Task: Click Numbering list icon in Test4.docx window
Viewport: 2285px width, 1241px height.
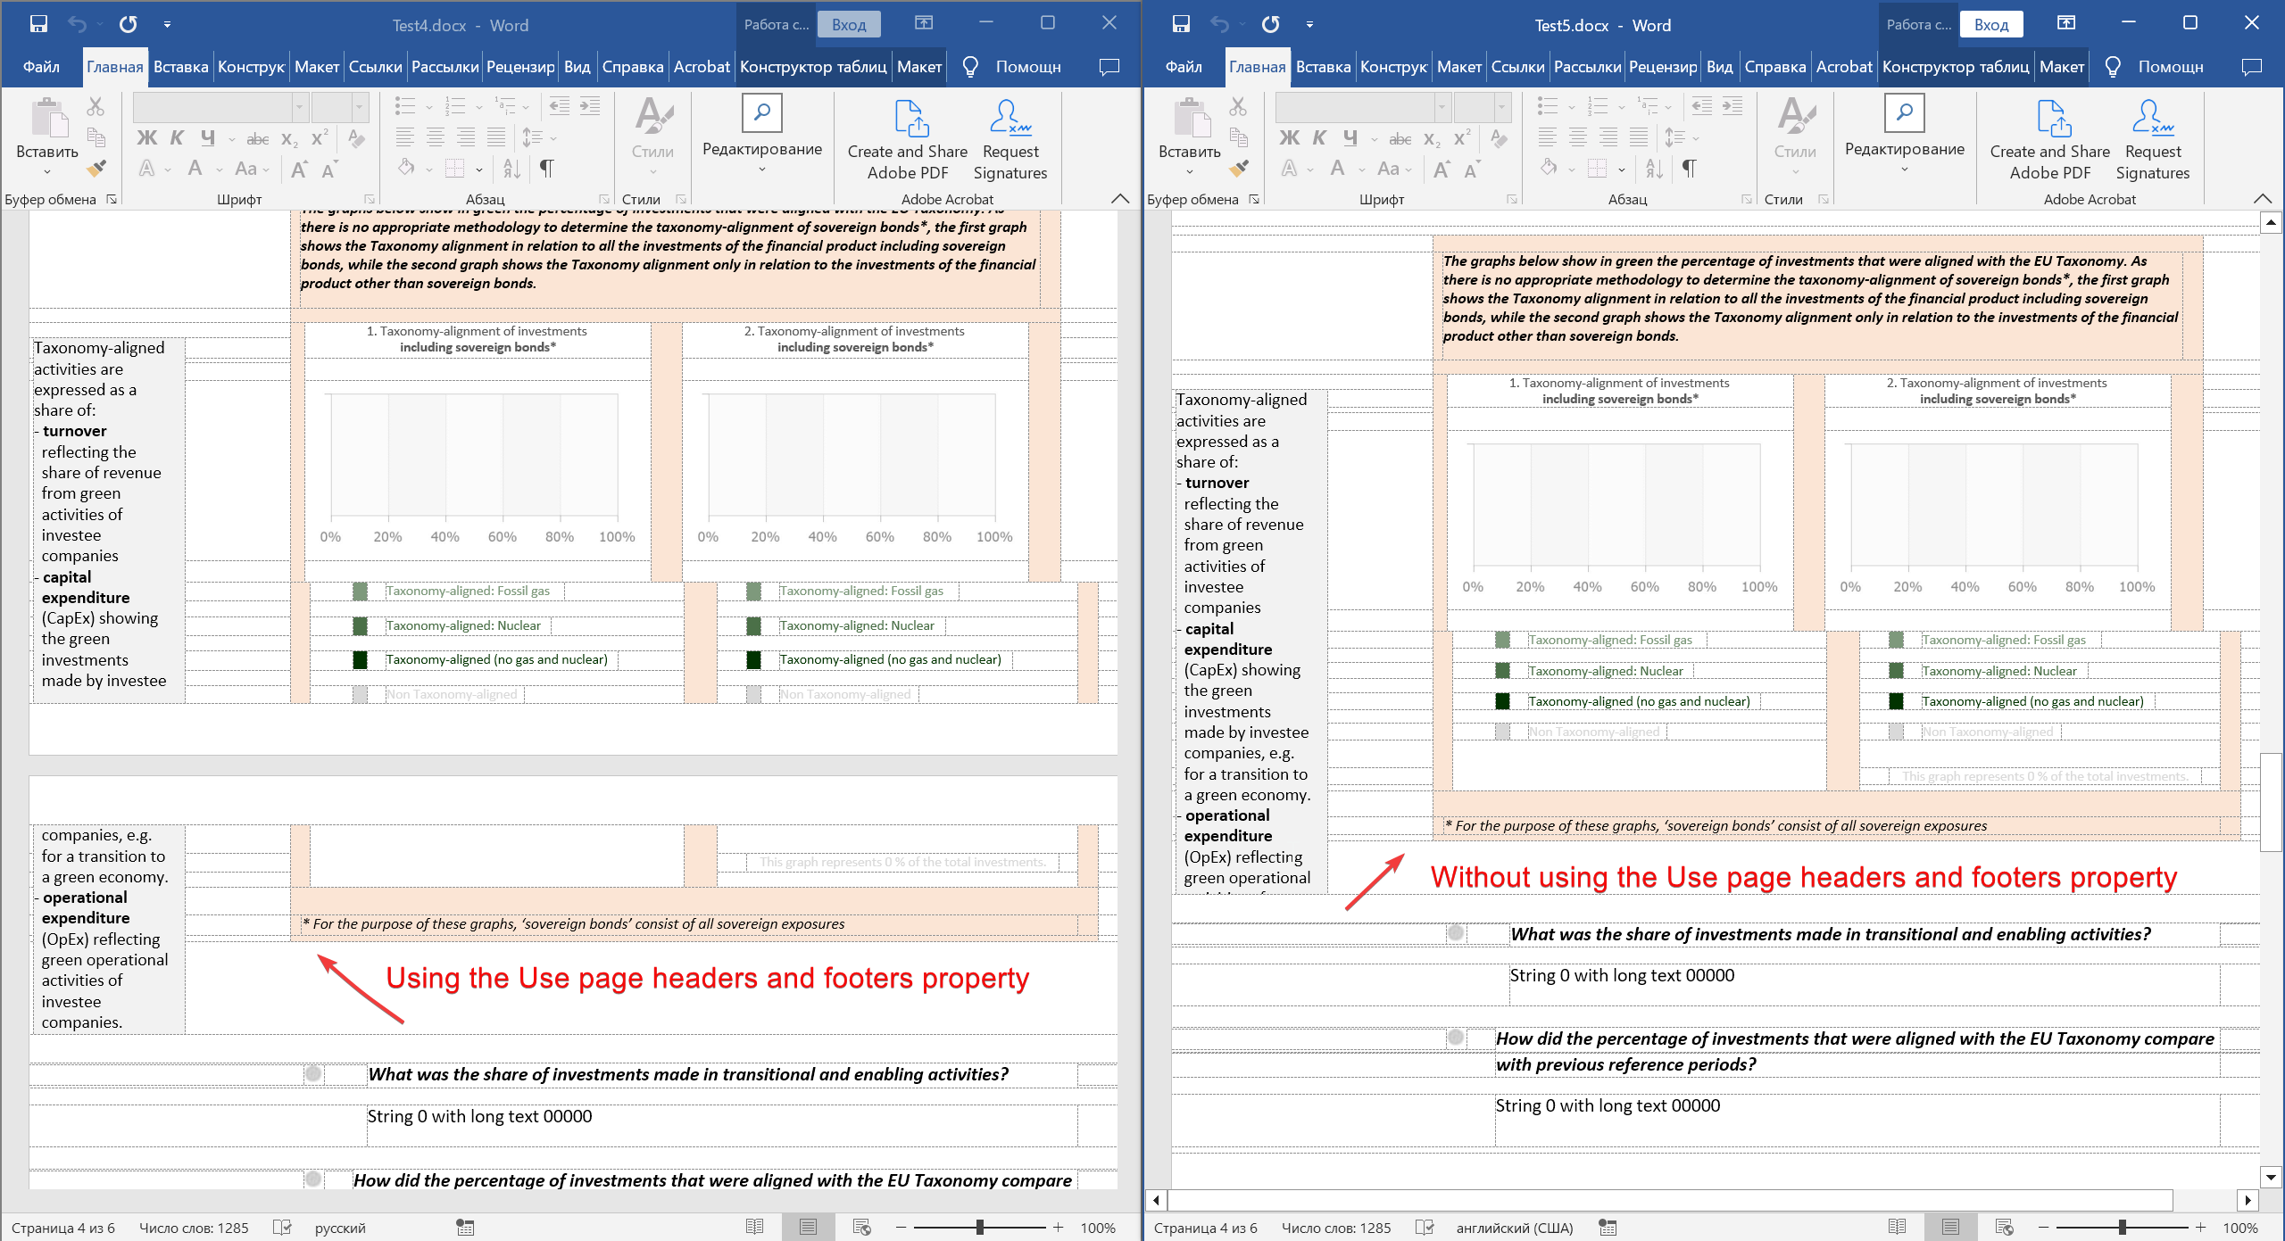Action: pos(456,107)
